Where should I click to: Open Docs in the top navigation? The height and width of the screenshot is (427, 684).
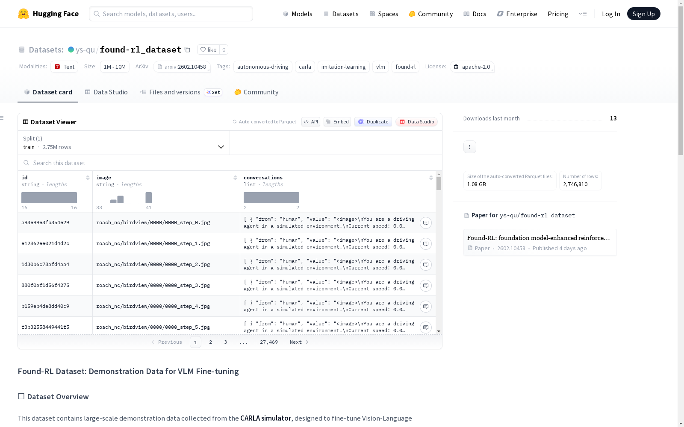click(x=475, y=14)
